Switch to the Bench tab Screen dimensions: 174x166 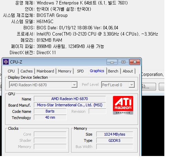coord(113,71)
